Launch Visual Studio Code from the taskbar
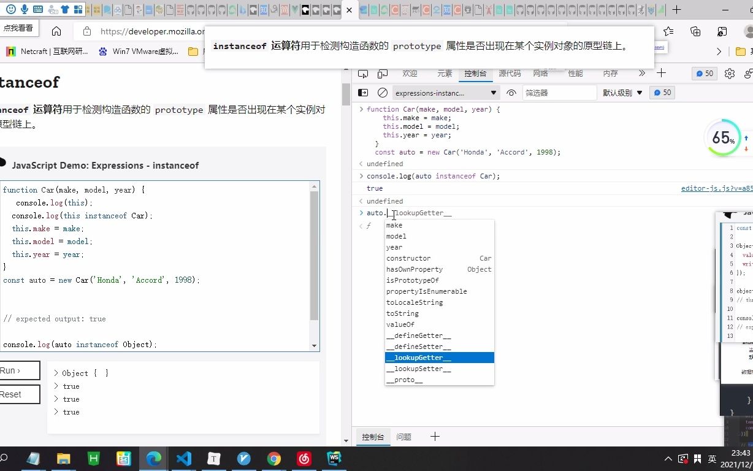Viewport: 753px width, 471px height. (x=184, y=458)
